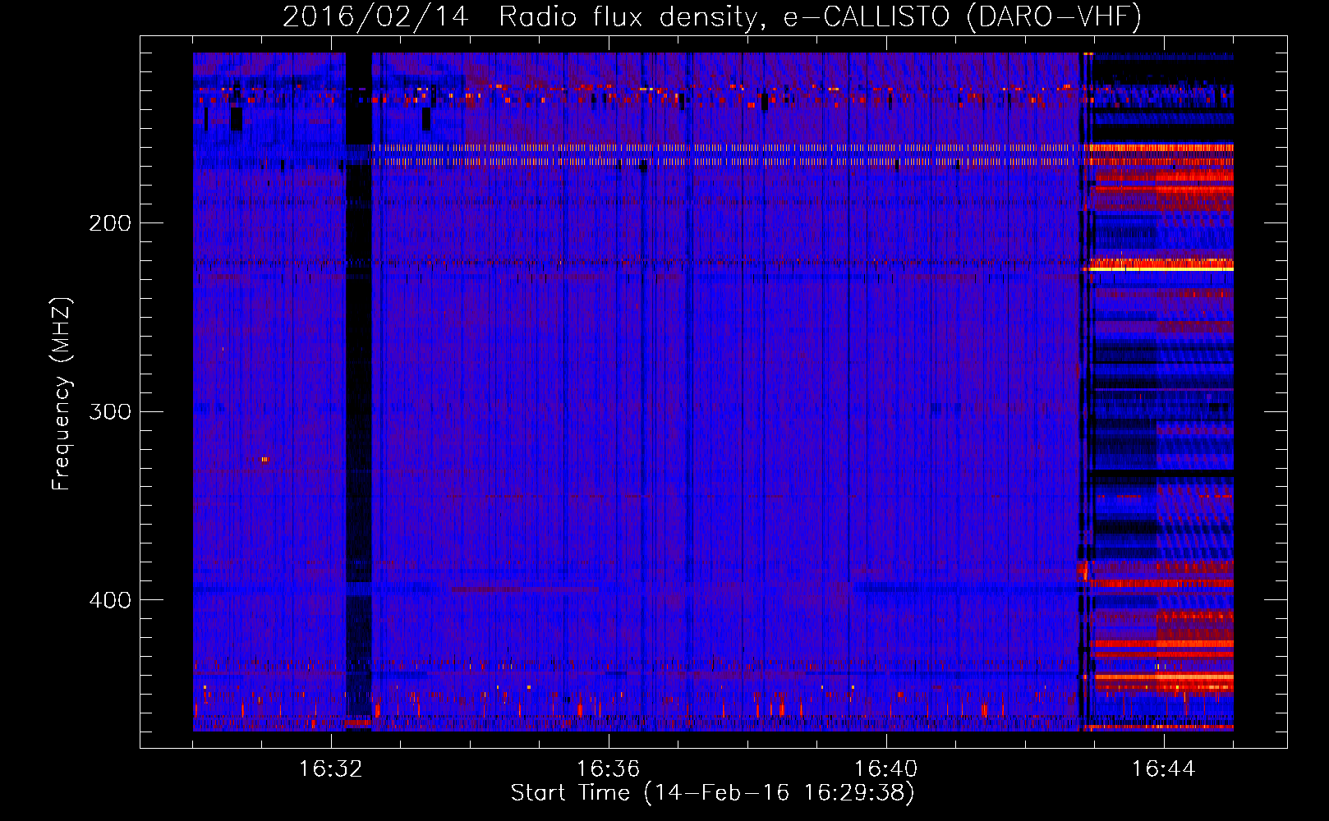Click the 200 frequency tick label
Image resolution: width=1329 pixels, height=821 pixels.
(110, 223)
